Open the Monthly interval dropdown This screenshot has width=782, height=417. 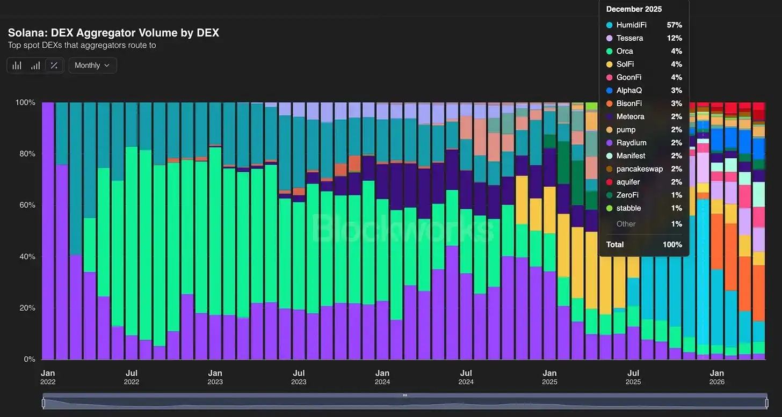pyautogui.click(x=92, y=65)
